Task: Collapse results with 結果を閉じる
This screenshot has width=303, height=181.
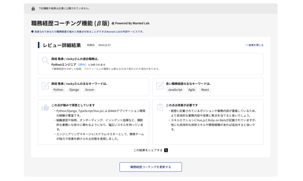Action: point(254,45)
